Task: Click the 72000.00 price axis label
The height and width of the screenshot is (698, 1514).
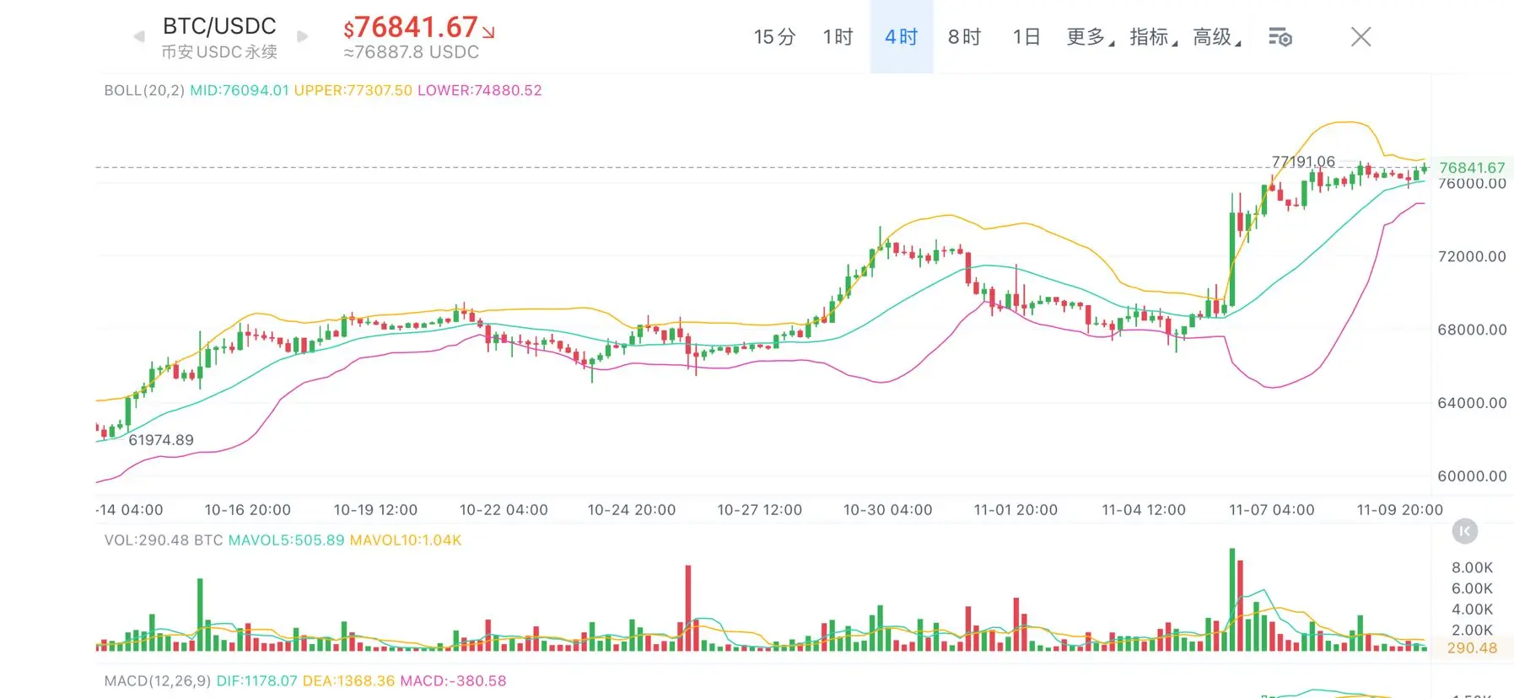Action: 1472,256
